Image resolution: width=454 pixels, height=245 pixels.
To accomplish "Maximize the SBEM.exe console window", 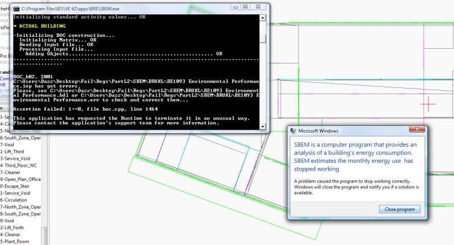I will coord(245,7).
